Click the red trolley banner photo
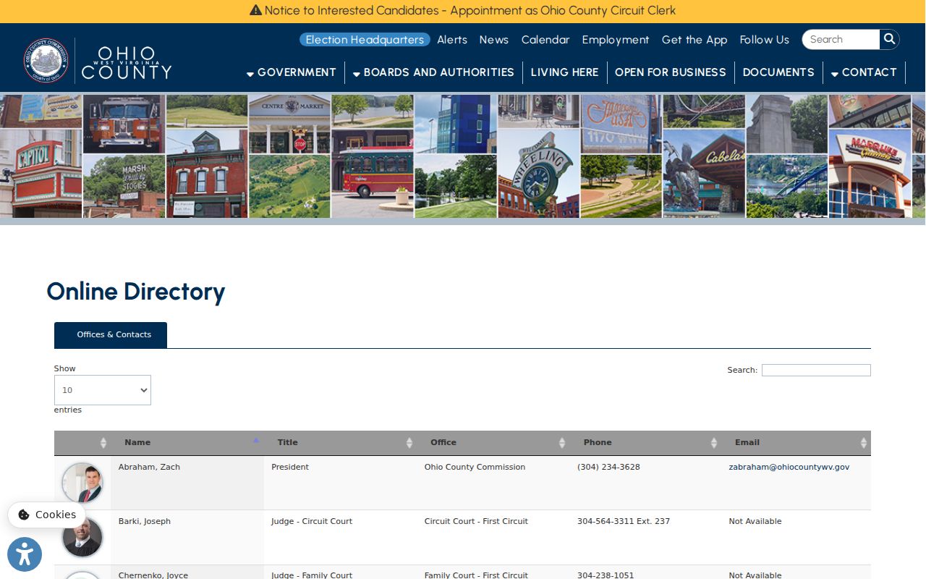The width and height of the screenshot is (926, 579). pos(373,174)
